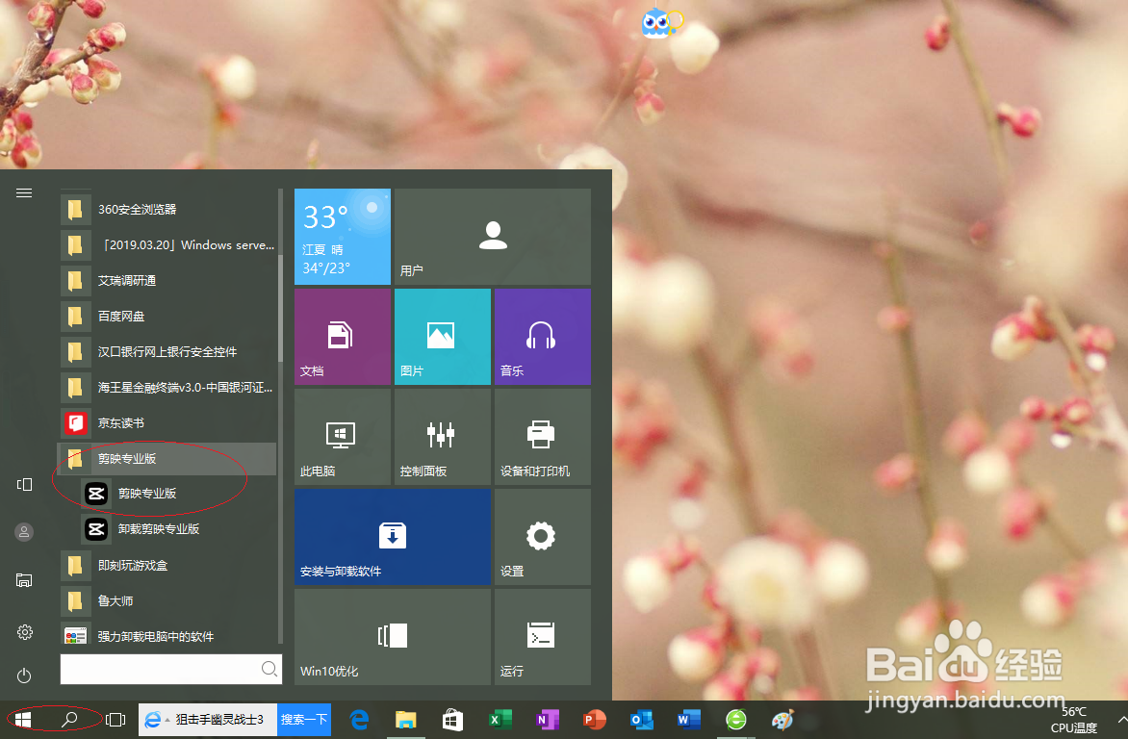This screenshot has width=1128, height=739.
Task: Launch Outlook from taskbar
Action: coord(641,720)
